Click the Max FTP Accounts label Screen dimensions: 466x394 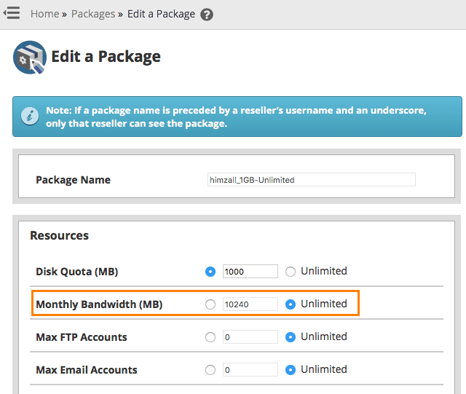(82, 337)
